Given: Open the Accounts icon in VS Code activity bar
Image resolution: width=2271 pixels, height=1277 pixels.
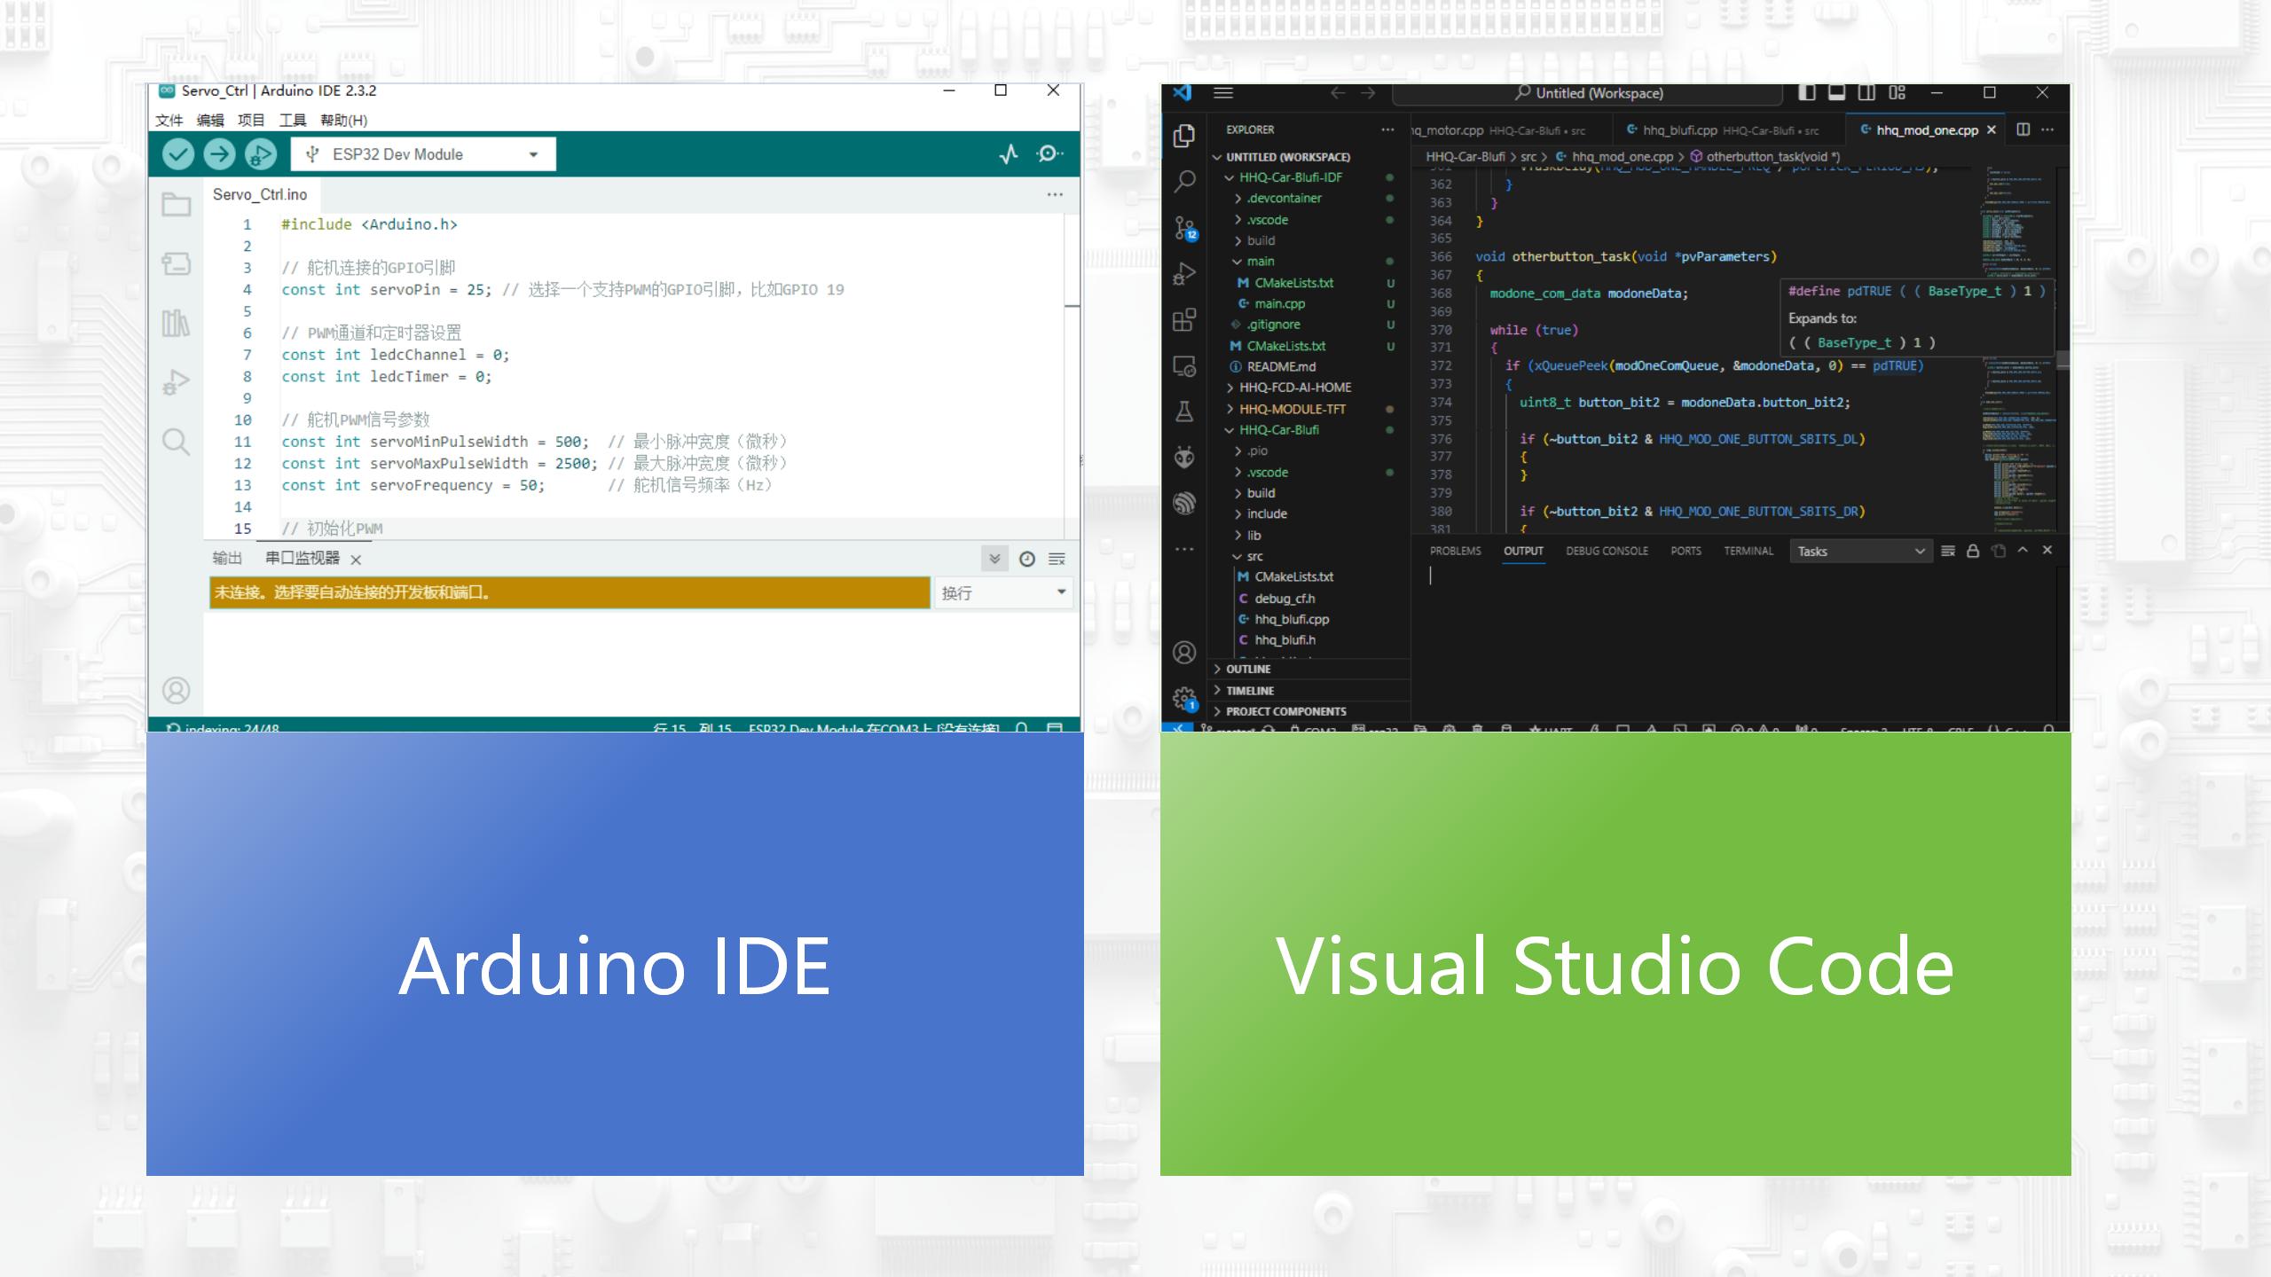Looking at the screenshot, I should coord(1184,653).
